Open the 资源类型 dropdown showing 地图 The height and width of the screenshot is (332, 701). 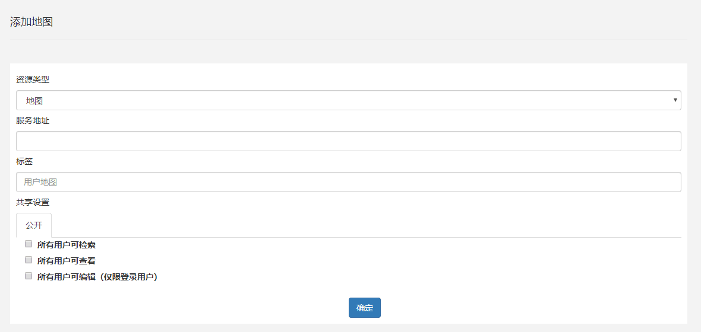[x=348, y=100]
